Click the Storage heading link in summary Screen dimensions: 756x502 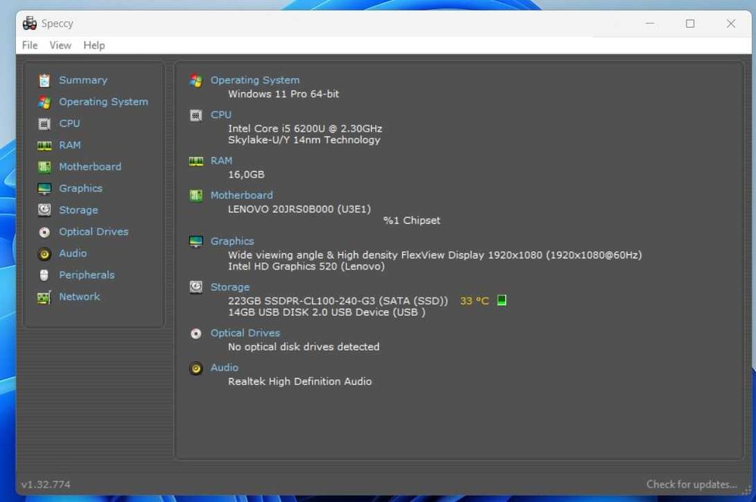point(230,287)
